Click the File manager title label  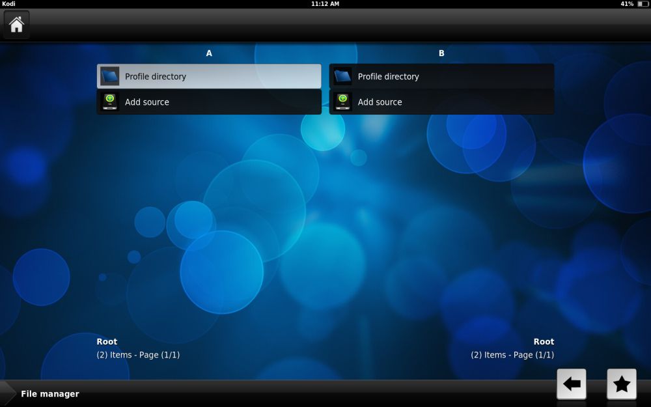point(50,394)
